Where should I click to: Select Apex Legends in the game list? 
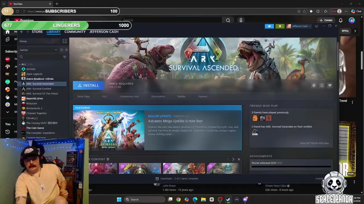point(34,74)
